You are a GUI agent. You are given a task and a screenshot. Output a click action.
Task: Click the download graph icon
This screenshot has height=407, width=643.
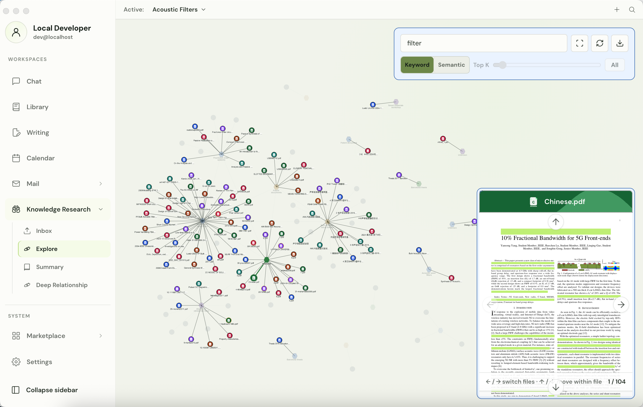[620, 43]
